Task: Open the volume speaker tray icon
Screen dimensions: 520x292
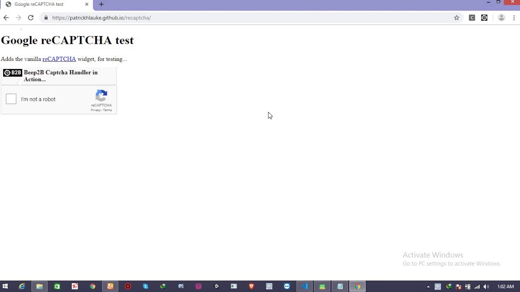Action: pos(486,287)
